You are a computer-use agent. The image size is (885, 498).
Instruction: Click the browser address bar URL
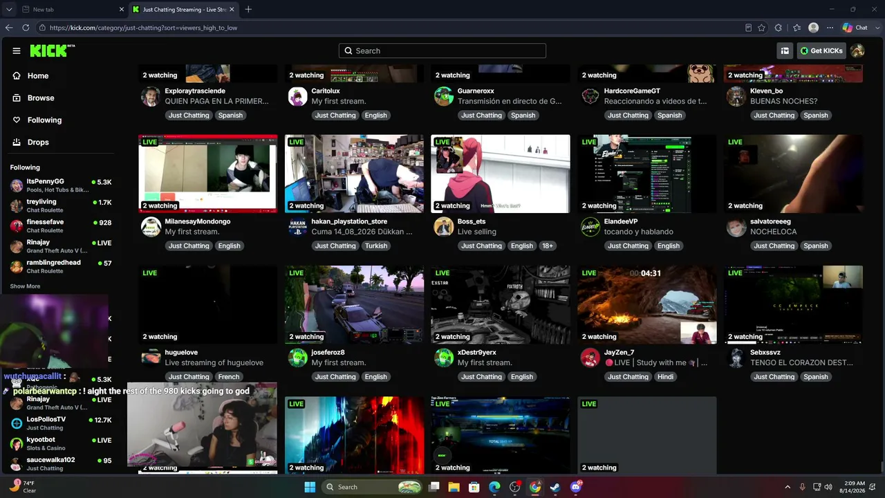pos(143,28)
